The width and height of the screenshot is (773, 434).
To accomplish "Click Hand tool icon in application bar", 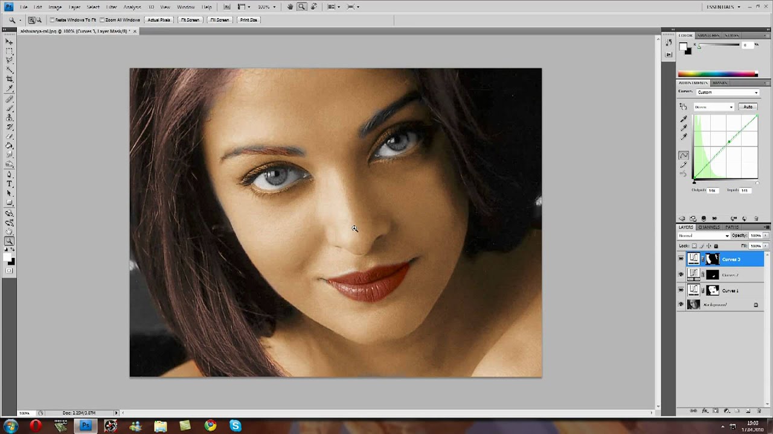I will click(290, 7).
